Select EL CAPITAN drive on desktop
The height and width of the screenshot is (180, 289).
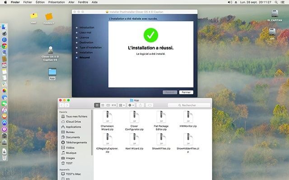click(x=275, y=16)
